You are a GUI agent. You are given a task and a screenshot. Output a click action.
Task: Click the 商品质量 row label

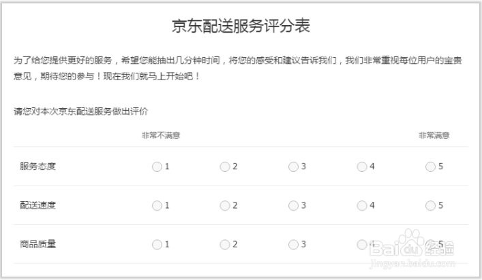(x=37, y=245)
